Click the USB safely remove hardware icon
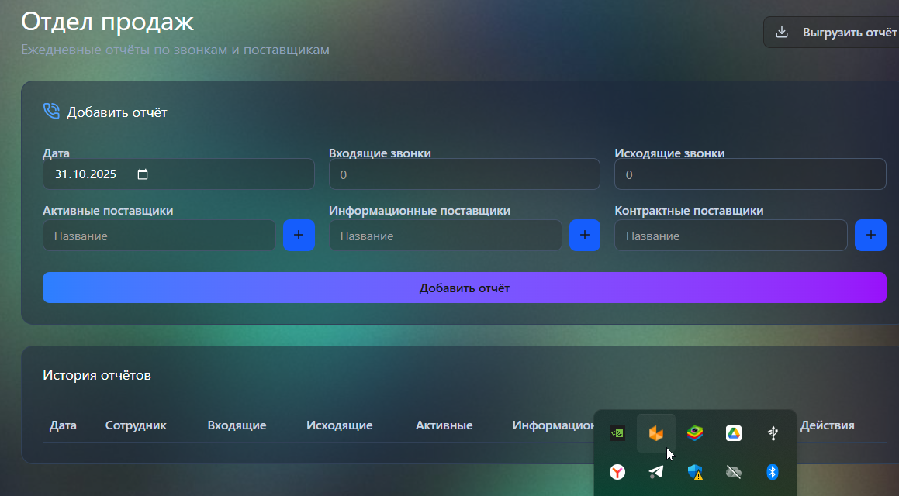The height and width of the screenshot is (496, 899). tap(773, 433)
